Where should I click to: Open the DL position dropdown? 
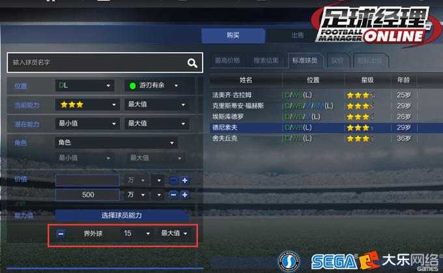coord(85,85)
